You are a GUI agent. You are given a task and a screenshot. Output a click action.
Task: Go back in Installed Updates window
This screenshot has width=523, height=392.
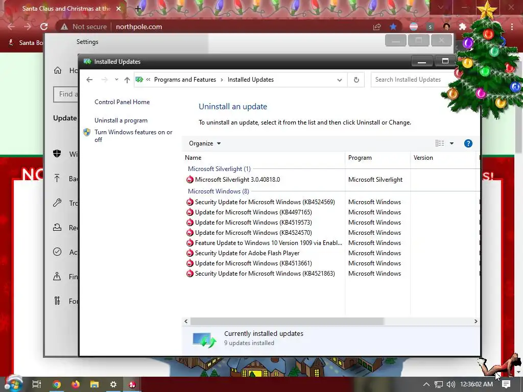click(89, 80)
